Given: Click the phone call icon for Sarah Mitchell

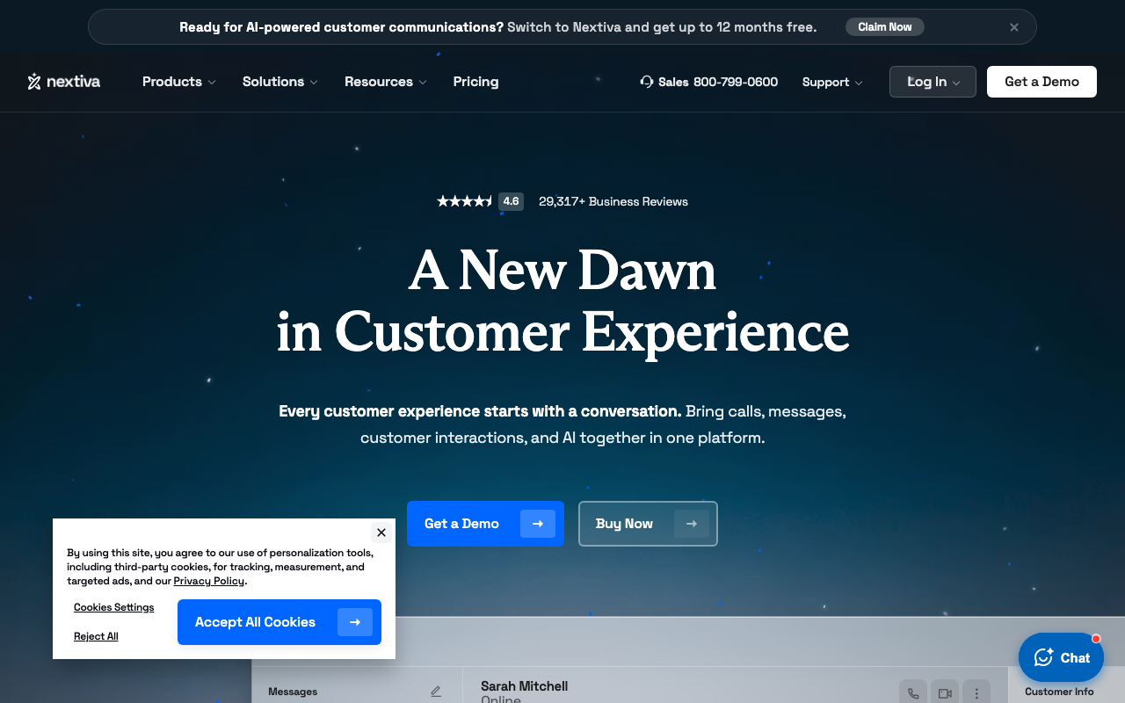Looking at the screenshot, I should point(913,693).
